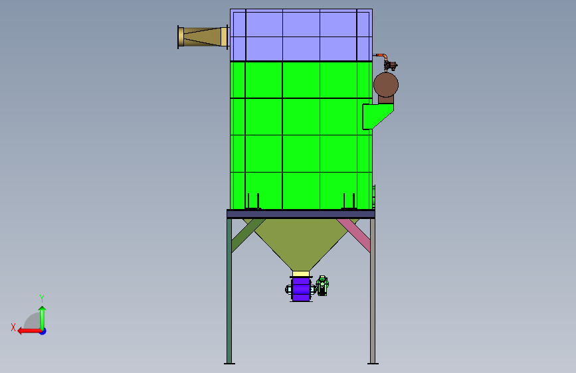Click the red X axis arrow of the triad
The image size is (576, 373).
[29, 331]
